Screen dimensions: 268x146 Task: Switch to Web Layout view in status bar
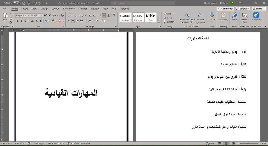pos(233,143)
